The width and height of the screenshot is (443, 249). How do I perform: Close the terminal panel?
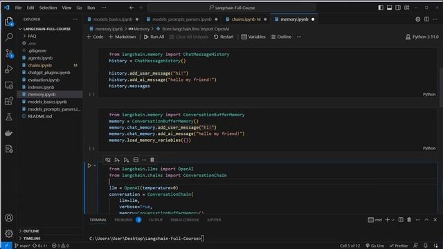[435, 220]
